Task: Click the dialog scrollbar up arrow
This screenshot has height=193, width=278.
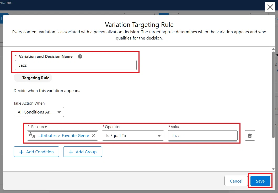Action: [x=273, y=49]
